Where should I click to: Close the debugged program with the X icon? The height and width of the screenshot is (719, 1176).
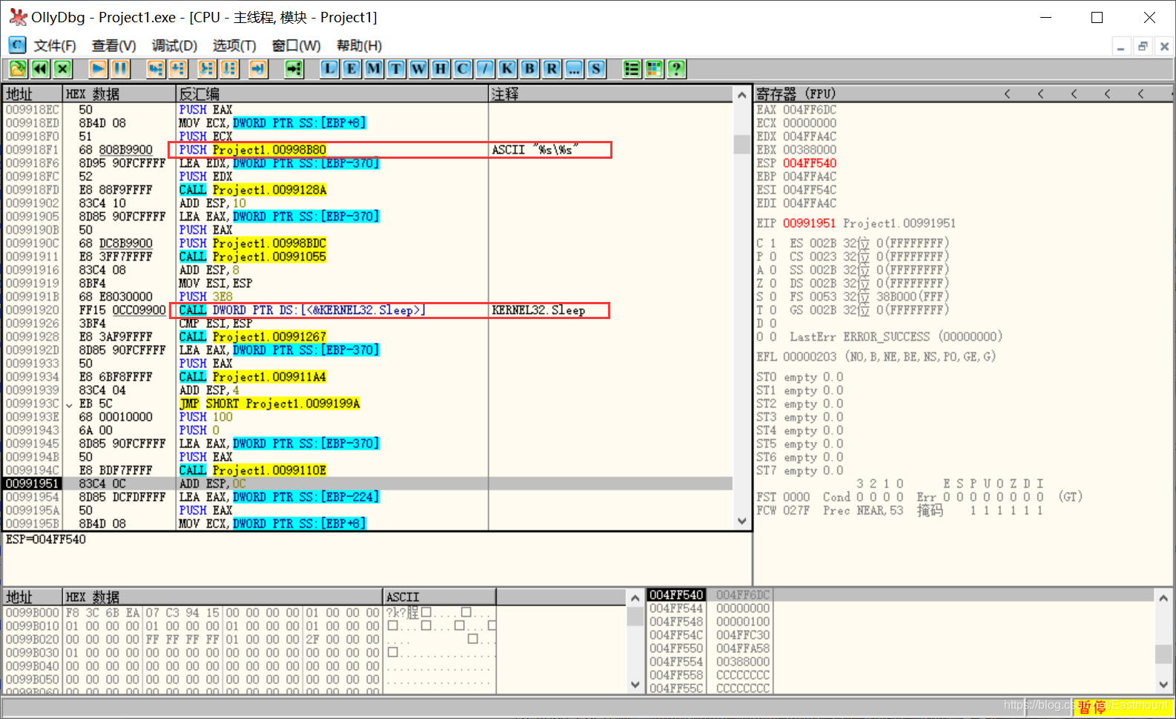click(x=63, y=69)
